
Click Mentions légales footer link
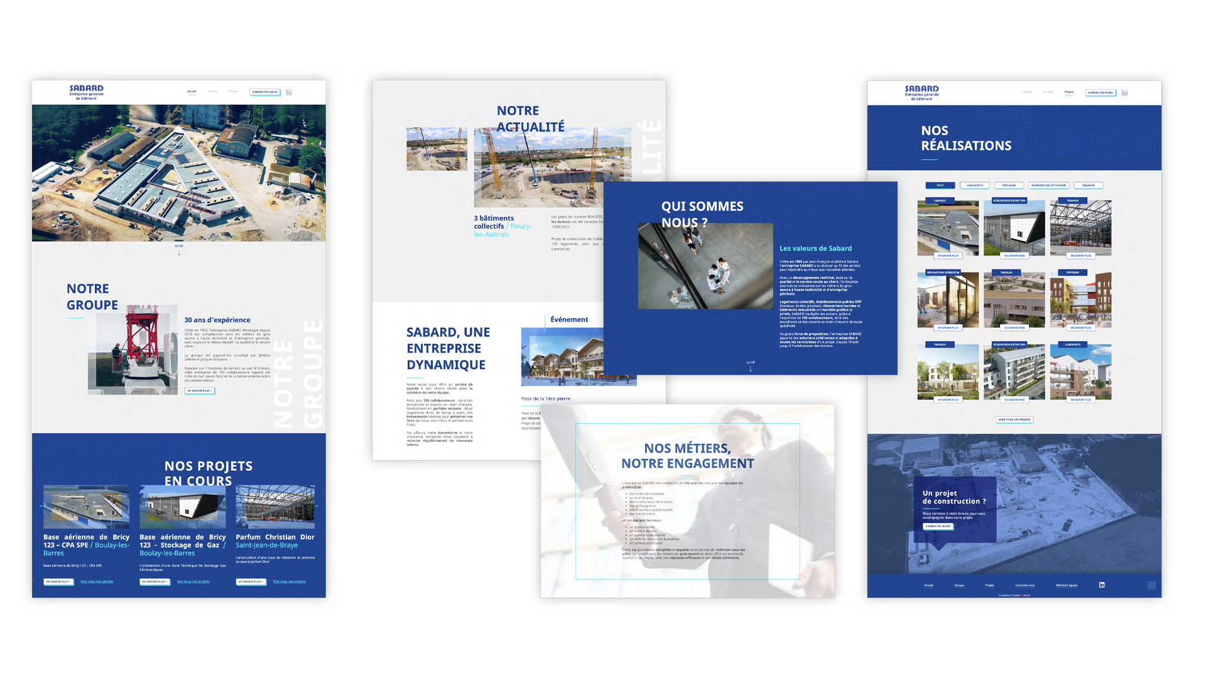click(1067, 585)
